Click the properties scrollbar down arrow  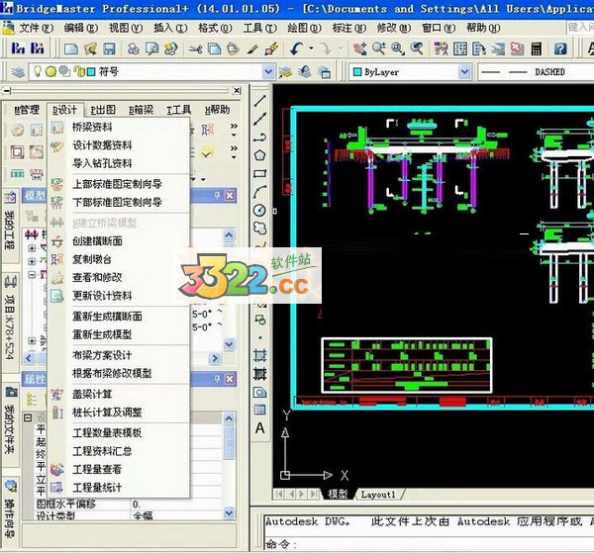pyautogui.click(x=229, y=512)
